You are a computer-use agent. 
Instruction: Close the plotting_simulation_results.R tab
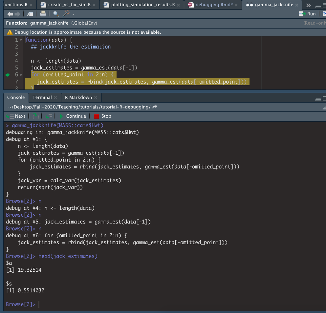pyautogui.click(x=178, y=5)
